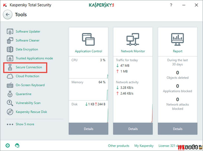Click the Software Cleaner trash icon

pos(10,41)
